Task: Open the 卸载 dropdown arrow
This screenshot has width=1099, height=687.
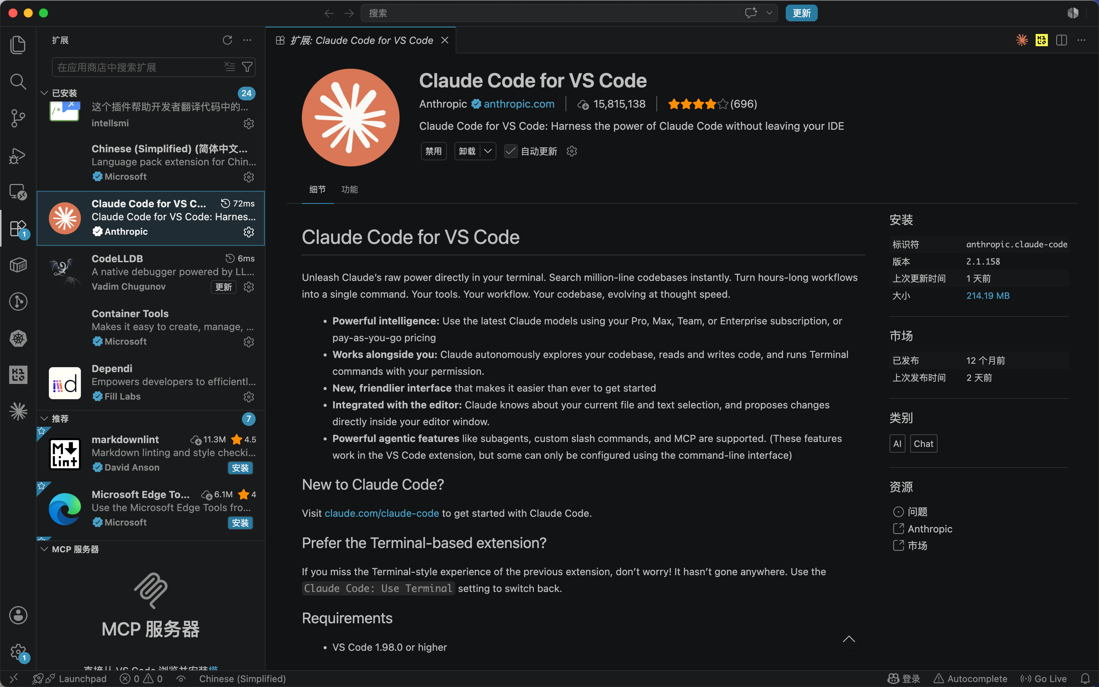Action: pyautogui.click(x=488, y=151)
